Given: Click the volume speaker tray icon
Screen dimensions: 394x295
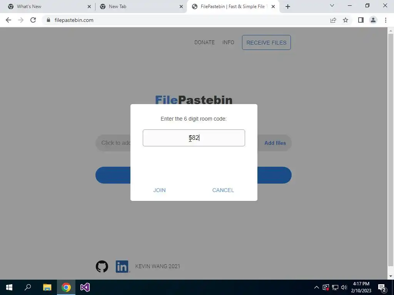Looking at the screenshot, I should tap(344, 287).
